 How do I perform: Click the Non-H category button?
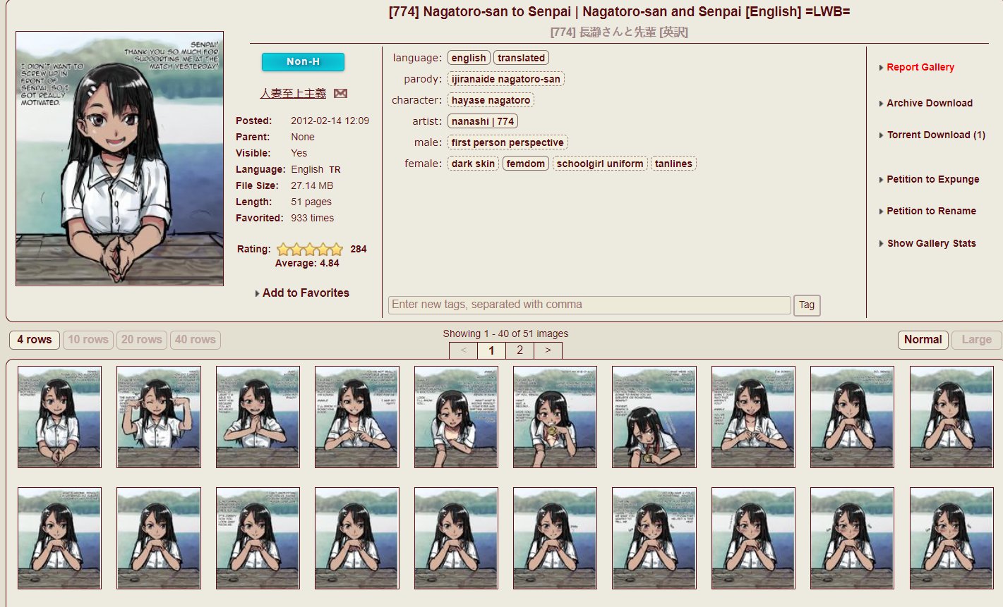coord(303,62)
